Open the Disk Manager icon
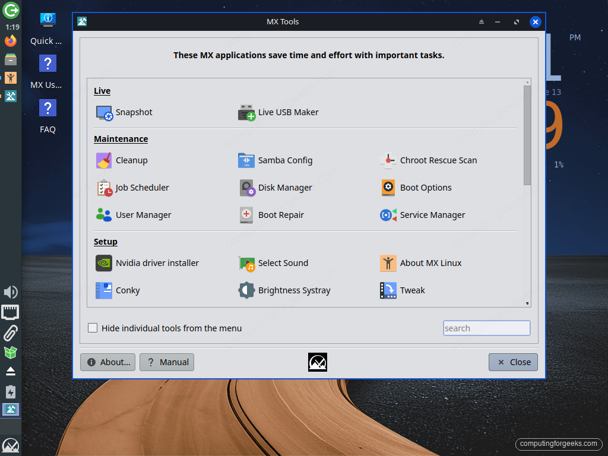Image resolution: width=608 pixels, height=456 pixels. [x=247, y=188]
